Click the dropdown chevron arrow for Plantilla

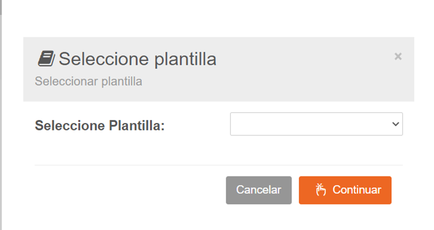click(395, 124)
